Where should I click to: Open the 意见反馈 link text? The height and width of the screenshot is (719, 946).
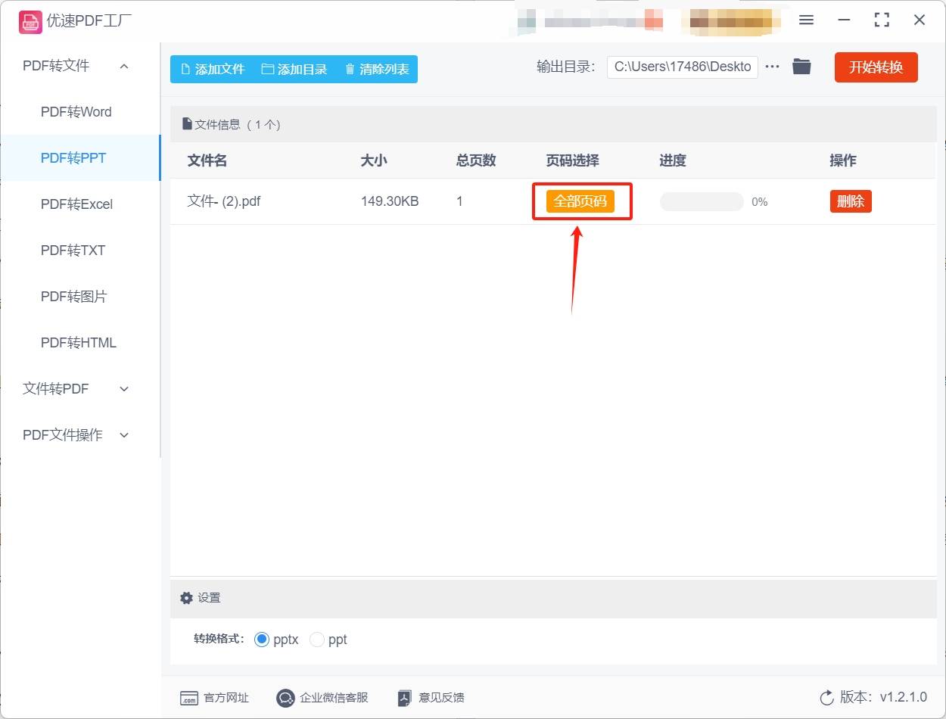[x=442, y=698]
